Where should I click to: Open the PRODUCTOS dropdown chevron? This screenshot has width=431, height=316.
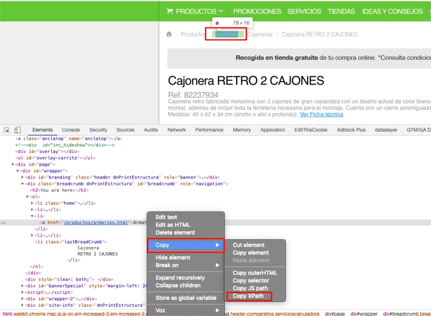click(221, 11)
